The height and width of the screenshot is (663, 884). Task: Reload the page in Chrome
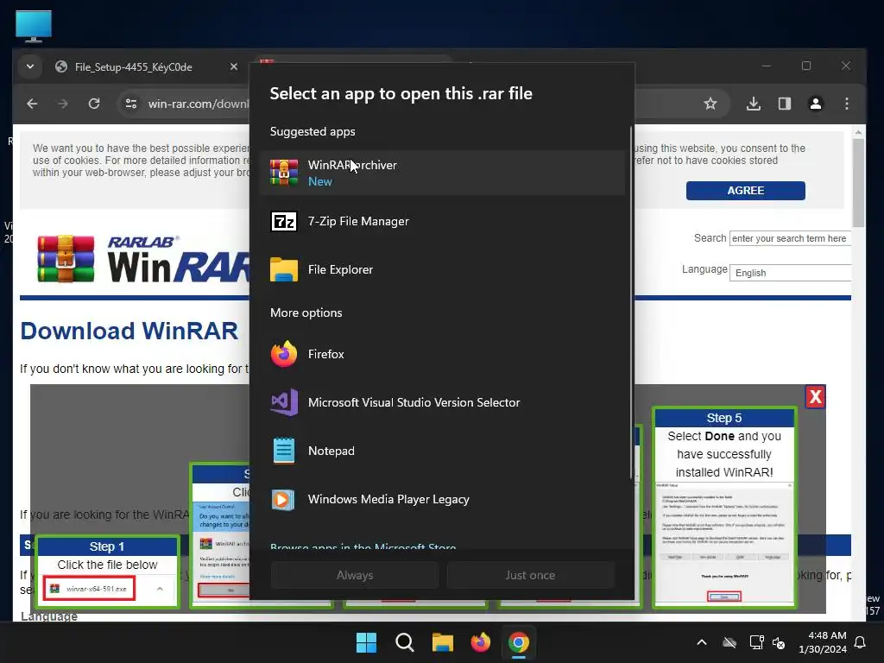94,104
